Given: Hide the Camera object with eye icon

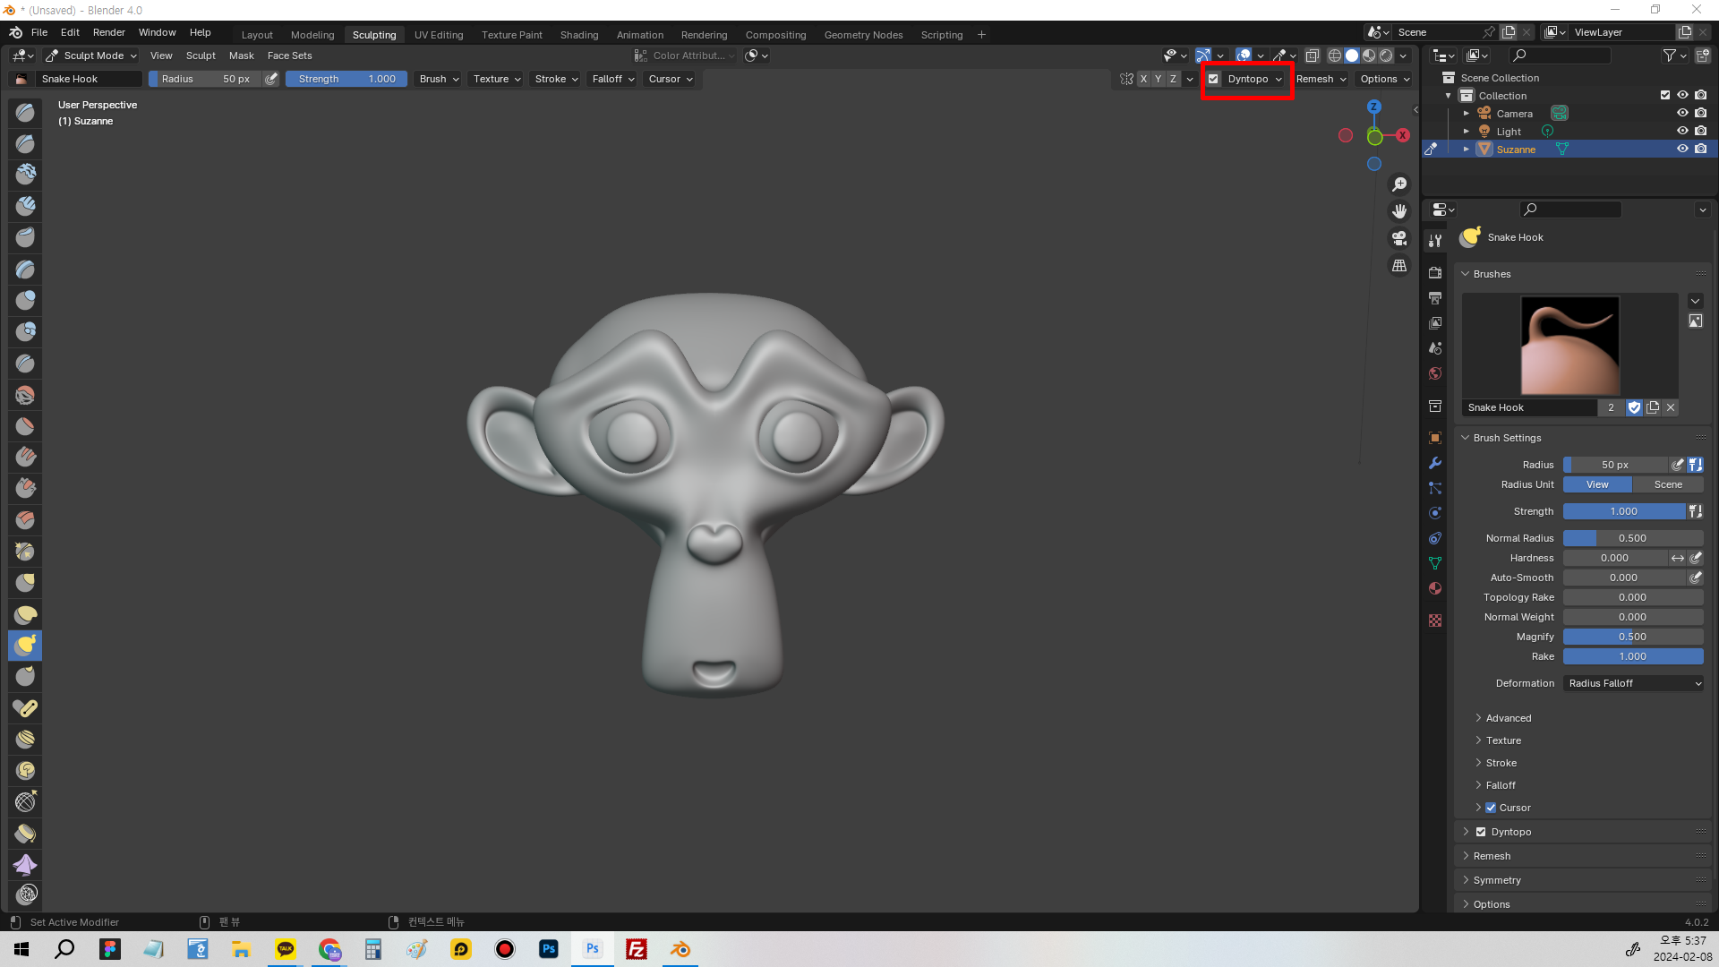Looking at the screenshot, I should pos(1682,114).
